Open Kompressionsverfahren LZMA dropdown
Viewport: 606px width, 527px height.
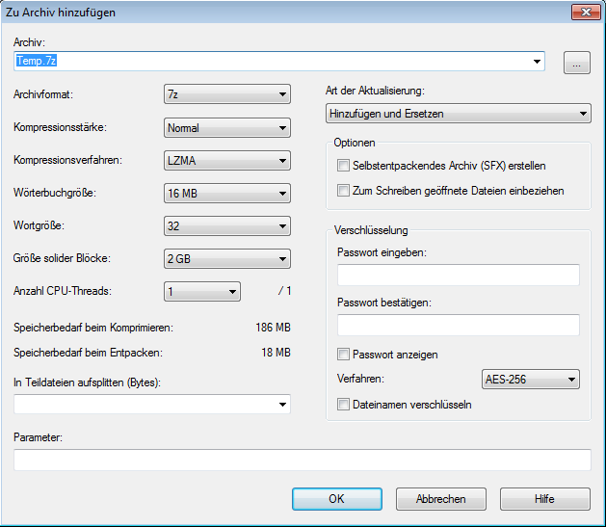coord(226,161)
